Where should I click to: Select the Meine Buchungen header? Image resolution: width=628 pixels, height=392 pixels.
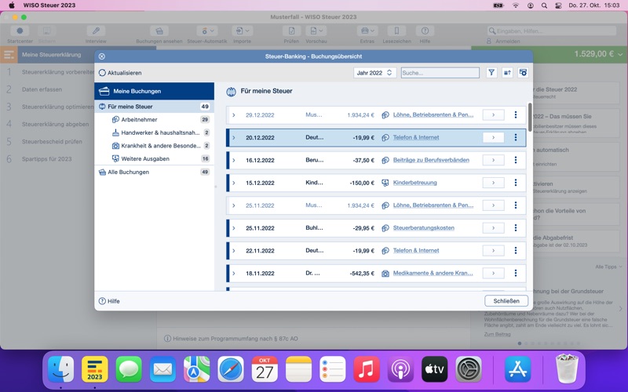pyautogui.click(x=154, y=91)
